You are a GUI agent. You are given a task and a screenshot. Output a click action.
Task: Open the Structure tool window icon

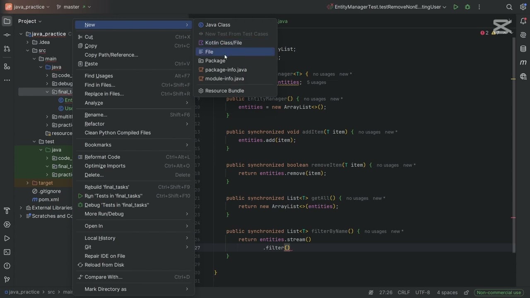(7, 66)
